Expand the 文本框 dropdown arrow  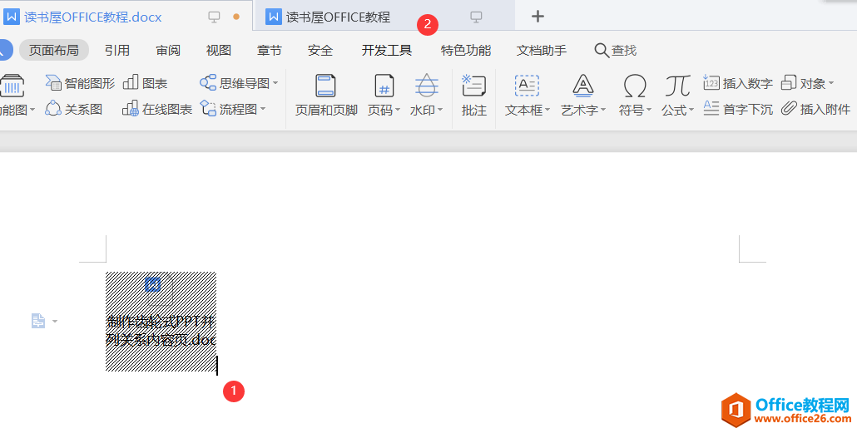tap(547, 110)
